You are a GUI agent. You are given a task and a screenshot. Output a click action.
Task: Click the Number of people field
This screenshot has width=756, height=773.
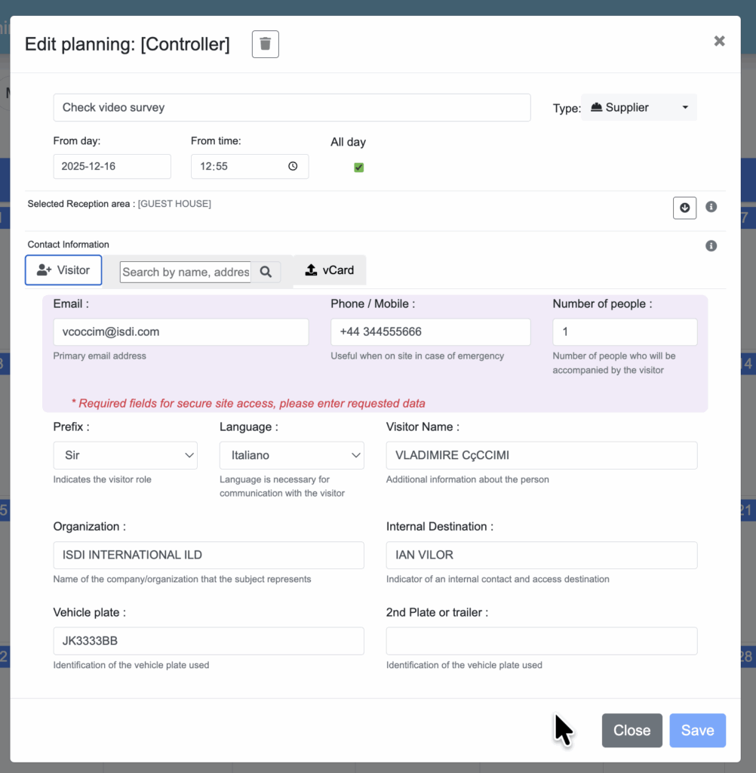pyautogui.click(x=624, y=332)
